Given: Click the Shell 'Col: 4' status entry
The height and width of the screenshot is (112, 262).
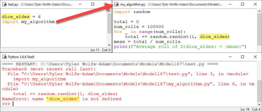Looking at the screenshot, I should 256,110.
